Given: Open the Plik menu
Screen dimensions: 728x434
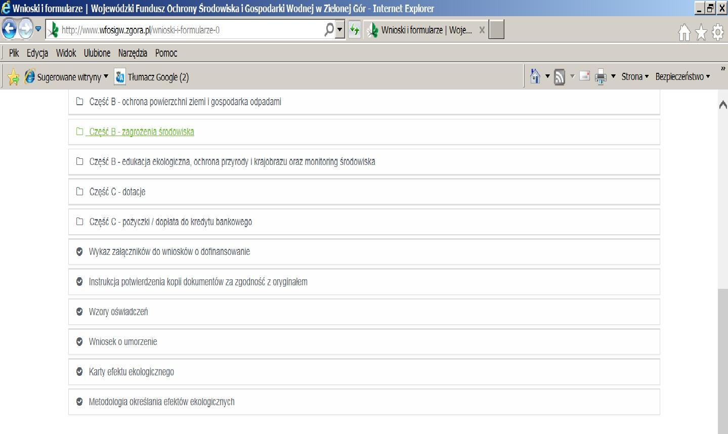Looking at the screenshot, I should point(14,53).
